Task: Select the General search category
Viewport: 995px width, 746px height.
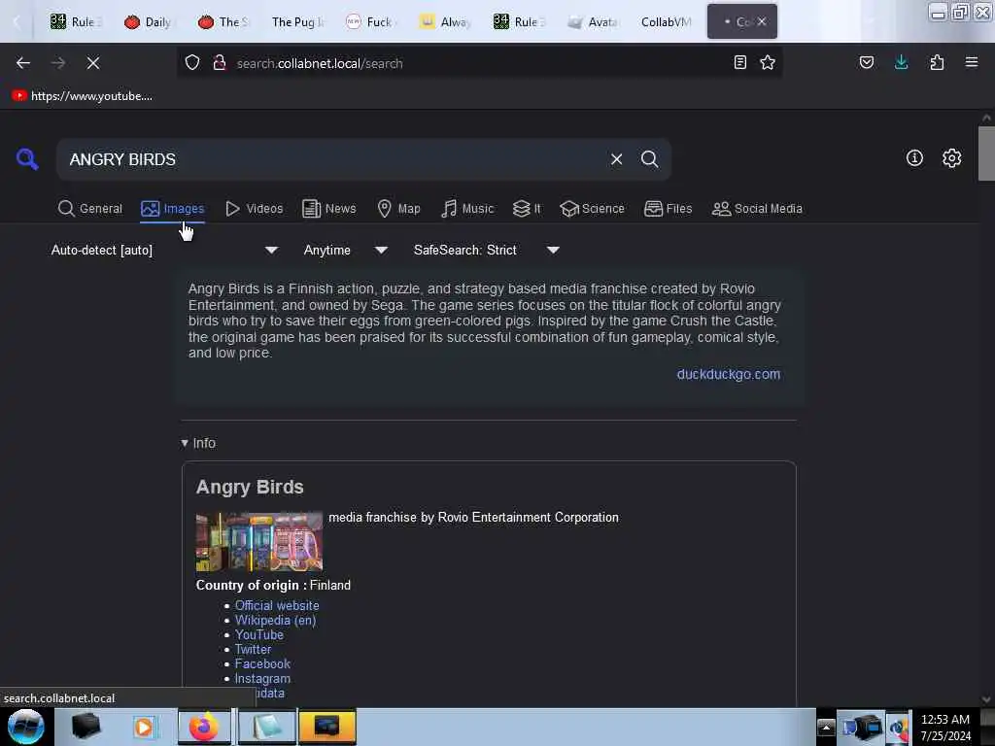Action: (90, 209)
